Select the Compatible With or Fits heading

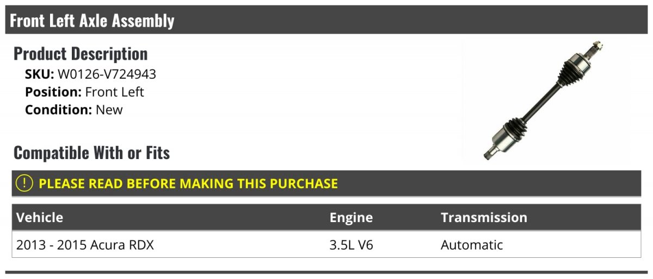pos(91,153)
